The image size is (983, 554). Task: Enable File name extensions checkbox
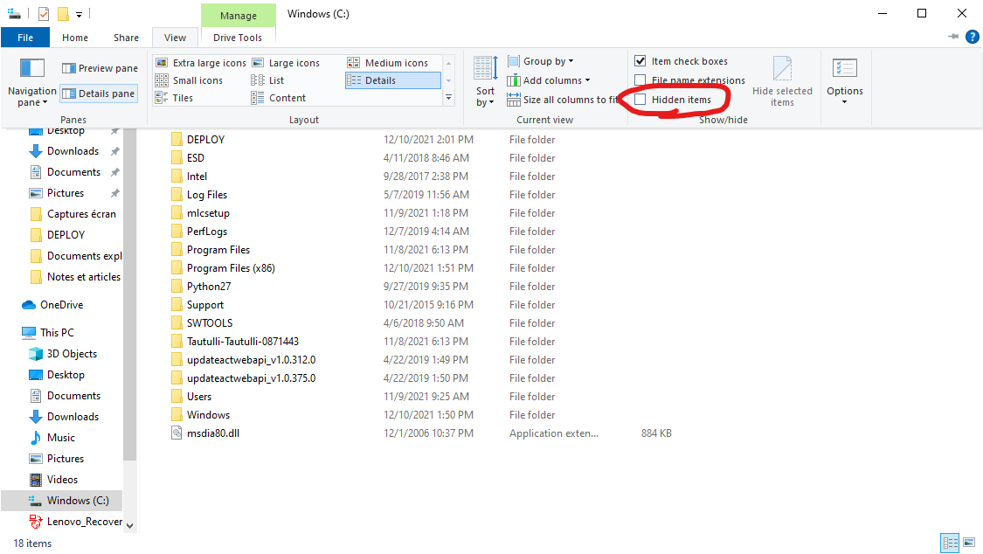pyautogui.click(x=640, y=80)
